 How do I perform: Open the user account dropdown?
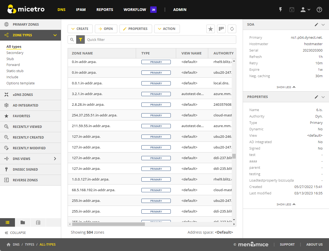(x=305, y=10)
